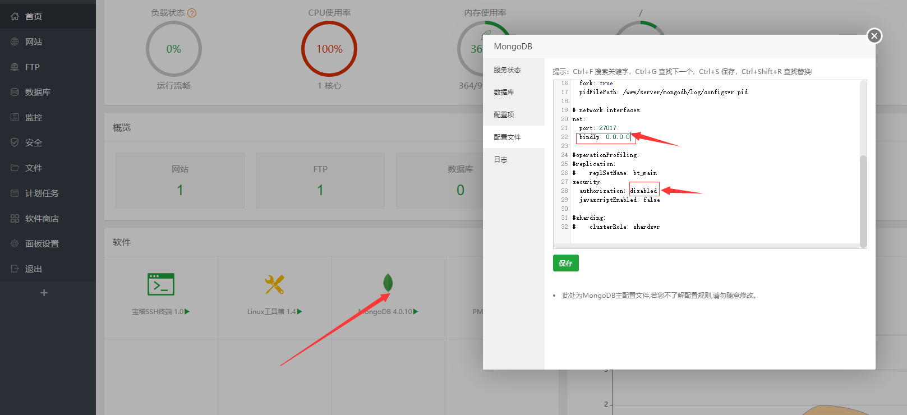Screen dimensions: 907x415
Task: Click the FTP icon in sidebar
Action: [x=15, y=67]
